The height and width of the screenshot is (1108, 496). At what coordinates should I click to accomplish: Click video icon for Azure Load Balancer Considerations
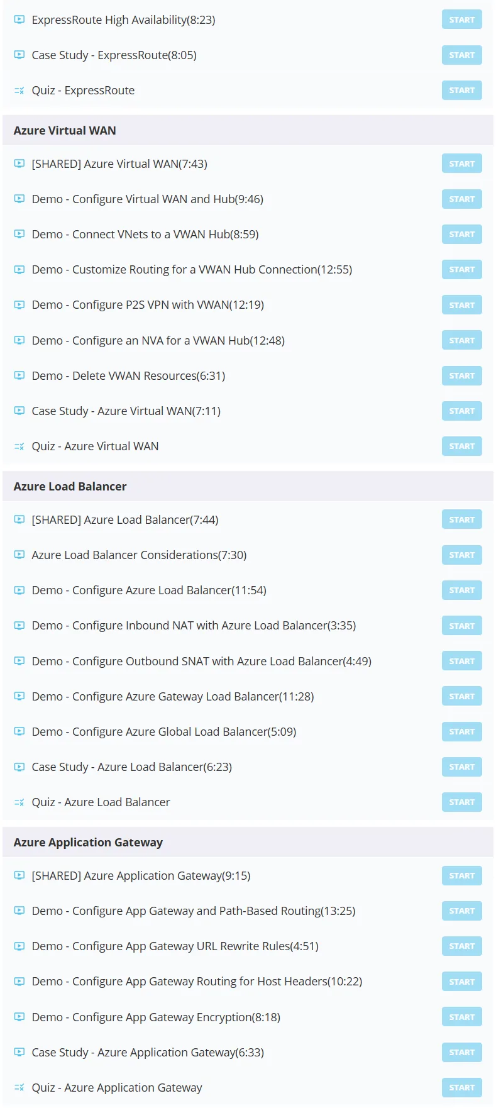point(19,555)
